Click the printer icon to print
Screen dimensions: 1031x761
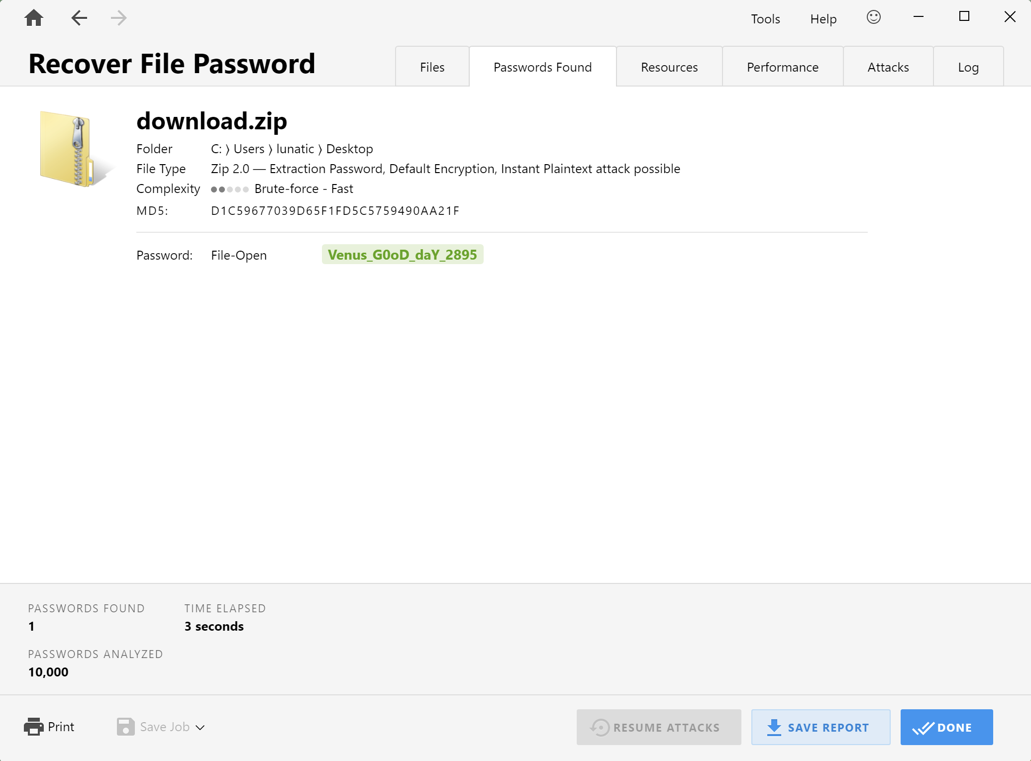34,727
